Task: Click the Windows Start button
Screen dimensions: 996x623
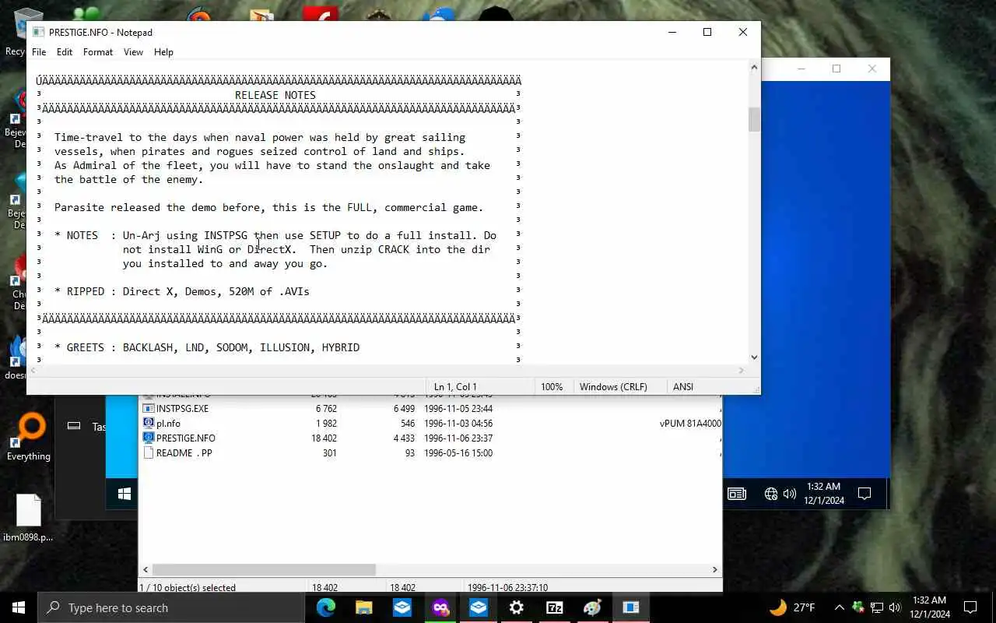Action: click(19, 607)
